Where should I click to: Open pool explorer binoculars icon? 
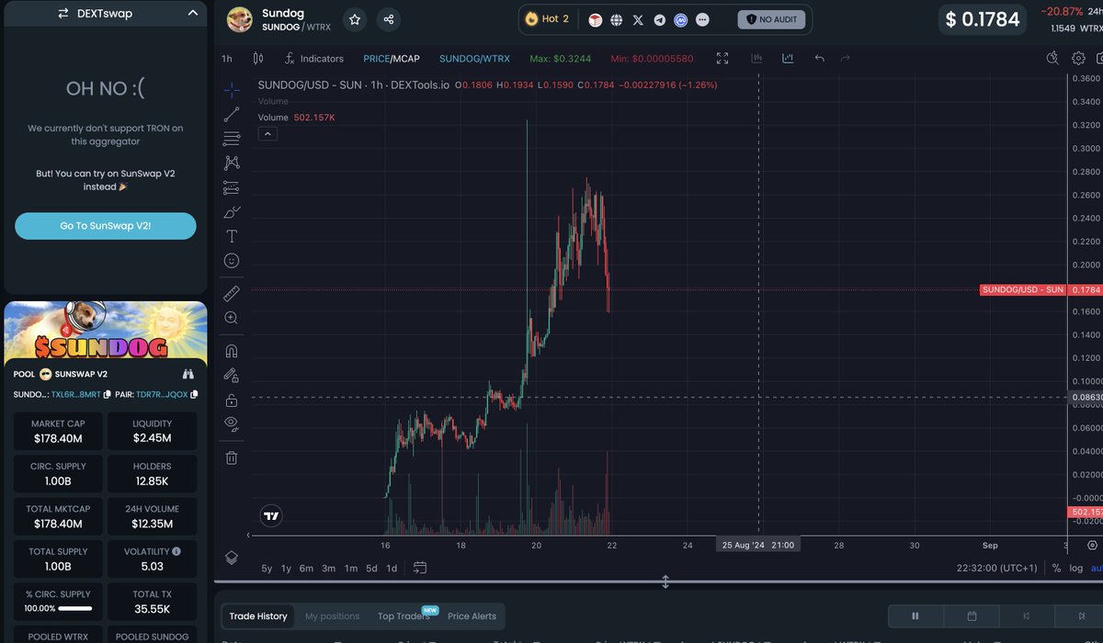(x=188, y=374)
